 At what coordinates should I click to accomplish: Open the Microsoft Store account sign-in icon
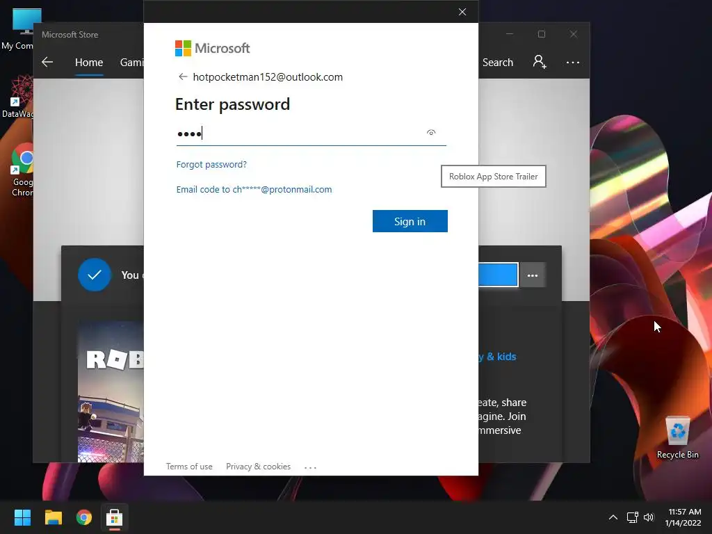click(540, 62)
